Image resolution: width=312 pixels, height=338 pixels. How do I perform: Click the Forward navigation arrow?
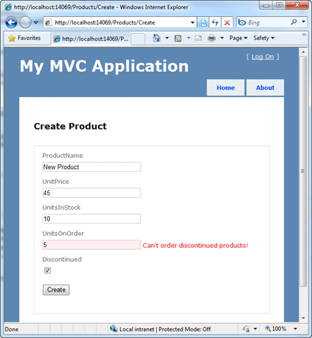25,23
